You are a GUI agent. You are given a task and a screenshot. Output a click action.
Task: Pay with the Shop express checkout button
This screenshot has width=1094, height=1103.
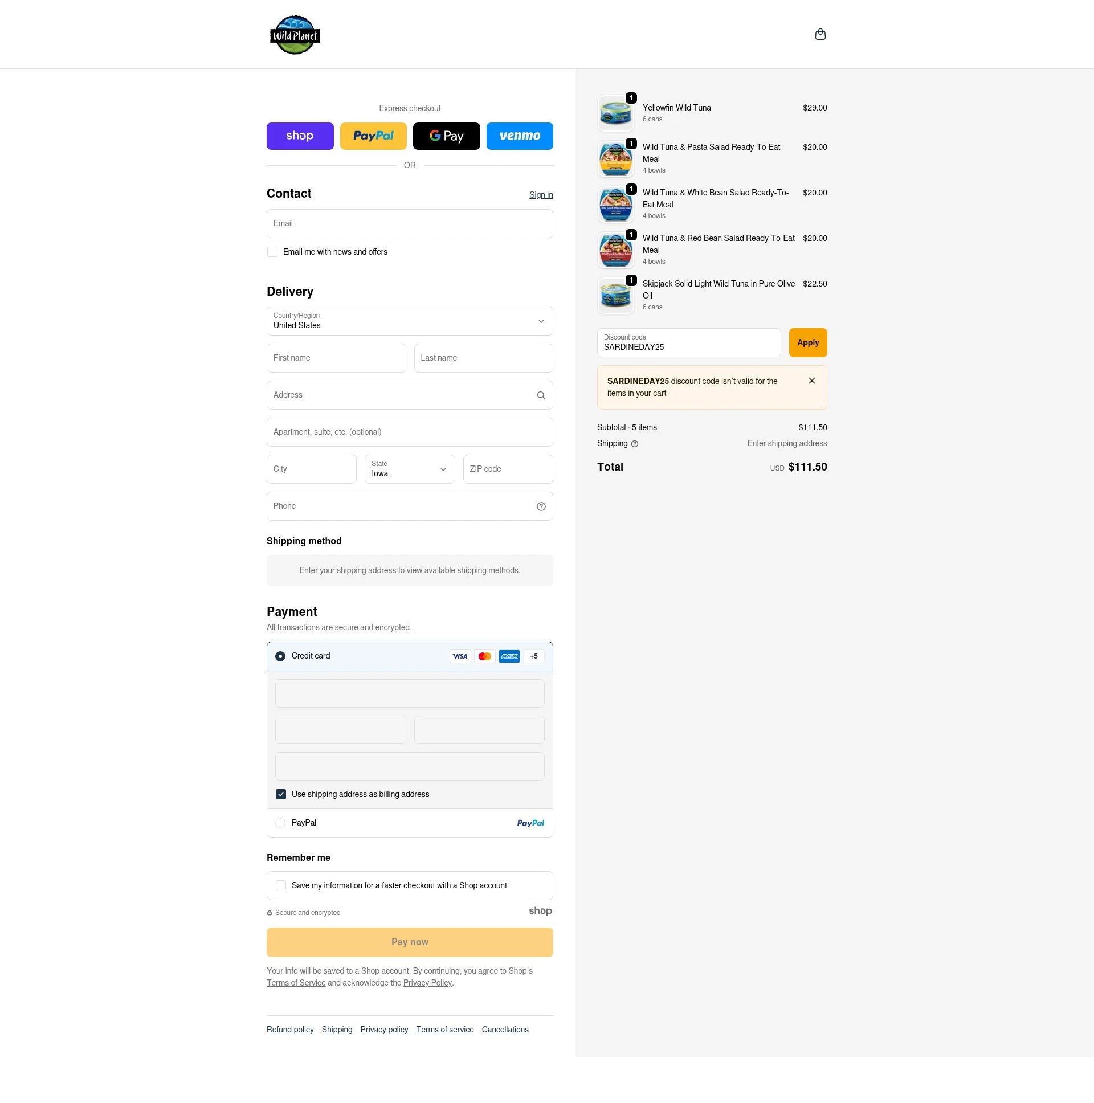300,136
